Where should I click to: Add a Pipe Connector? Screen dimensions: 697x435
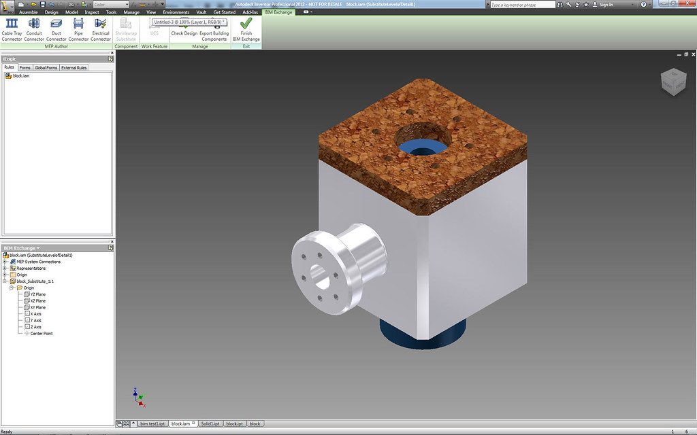click(78, 30)
